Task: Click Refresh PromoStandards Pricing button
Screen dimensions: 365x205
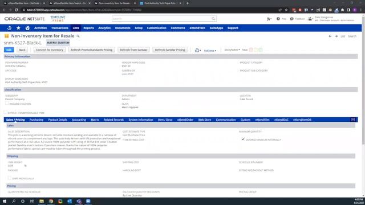Action: point(91,50)
